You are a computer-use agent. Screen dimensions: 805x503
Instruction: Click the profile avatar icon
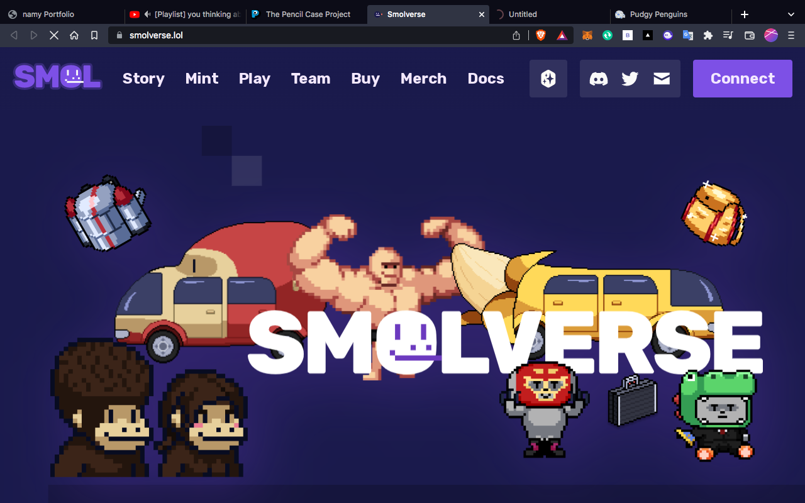point(771,35)
